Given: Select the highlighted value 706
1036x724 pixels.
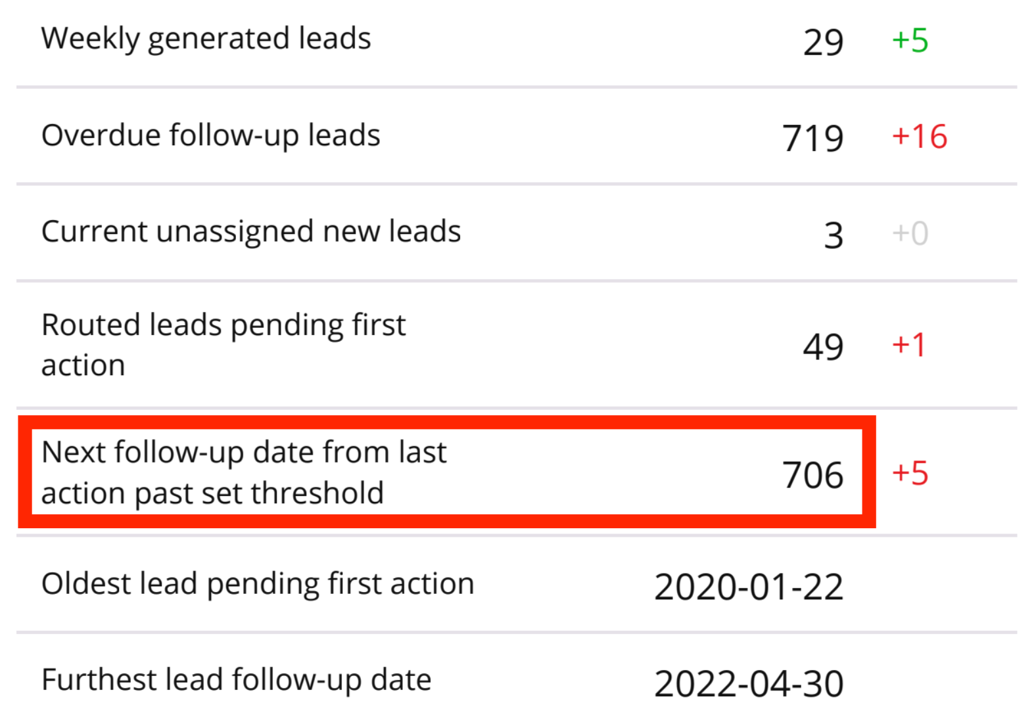Looking at the screenshot, I should pos(812,475).
